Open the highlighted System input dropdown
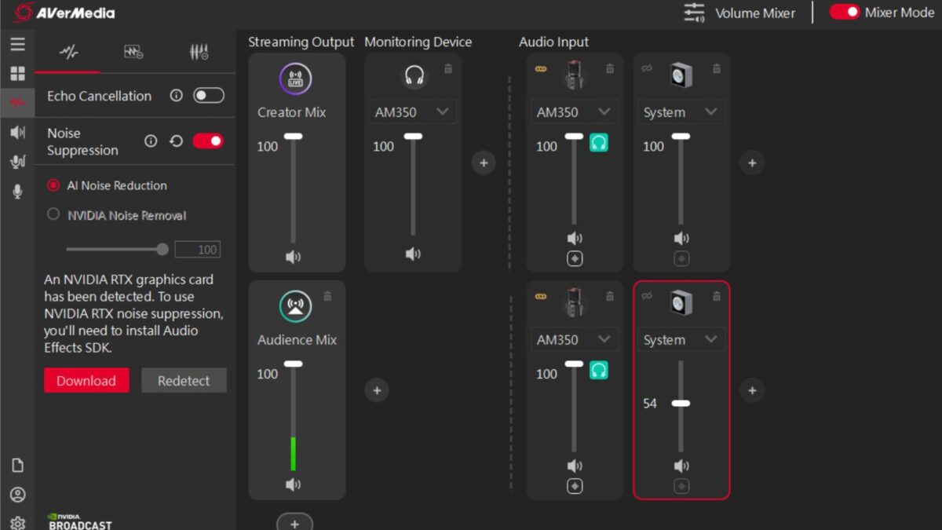Viewport: 942px width, 530px height. (681, 340)
